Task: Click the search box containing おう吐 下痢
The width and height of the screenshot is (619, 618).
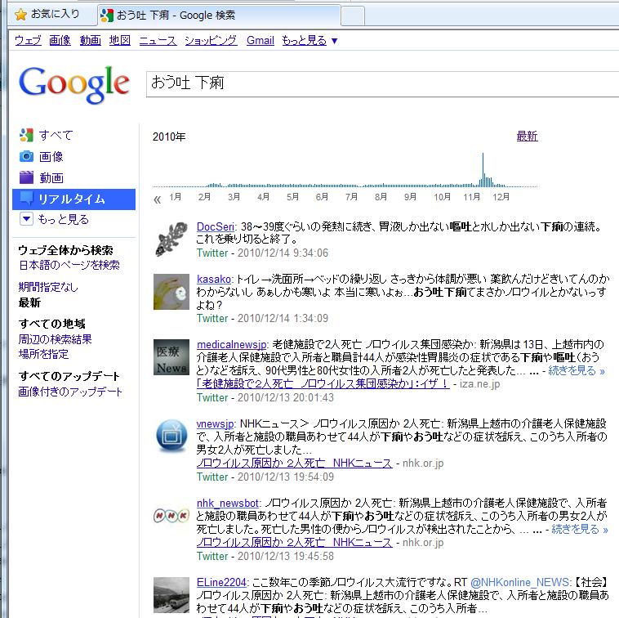Action: tap(382, 83)
